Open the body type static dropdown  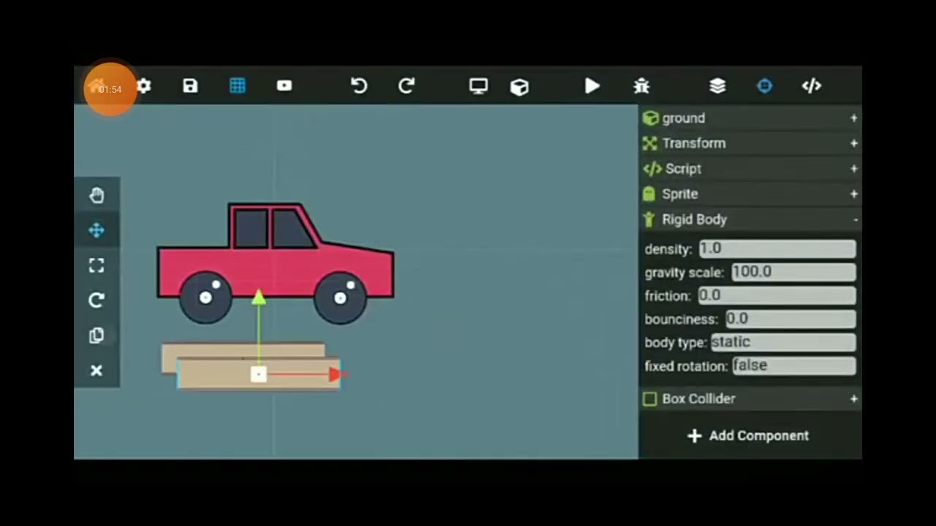click(783, 343)
